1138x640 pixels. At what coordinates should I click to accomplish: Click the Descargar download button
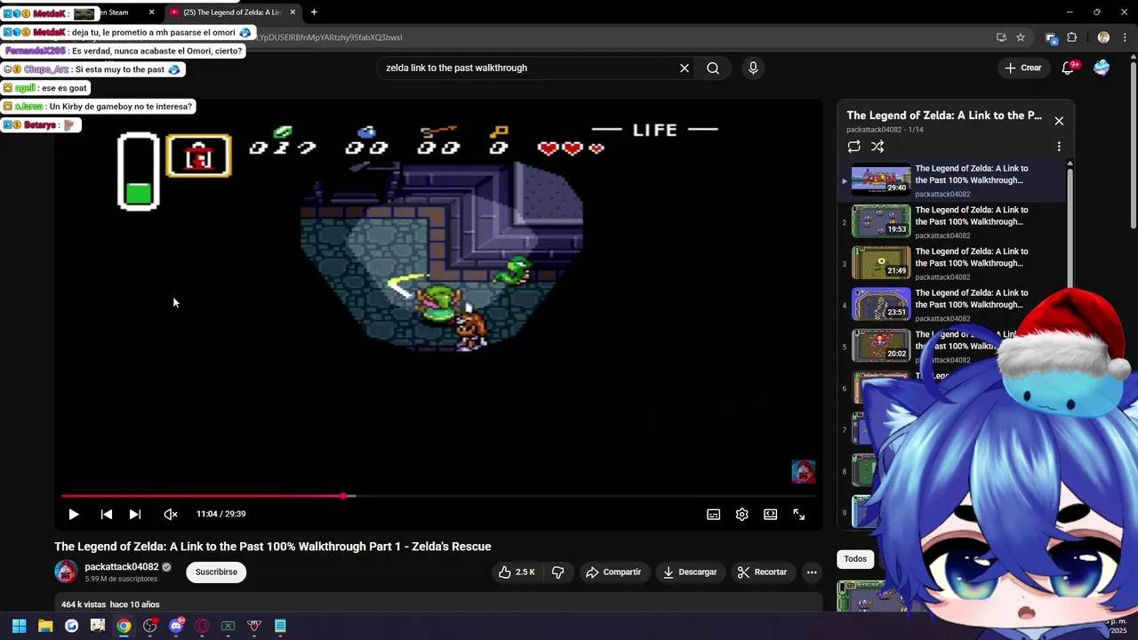click(x=690, y=572)
